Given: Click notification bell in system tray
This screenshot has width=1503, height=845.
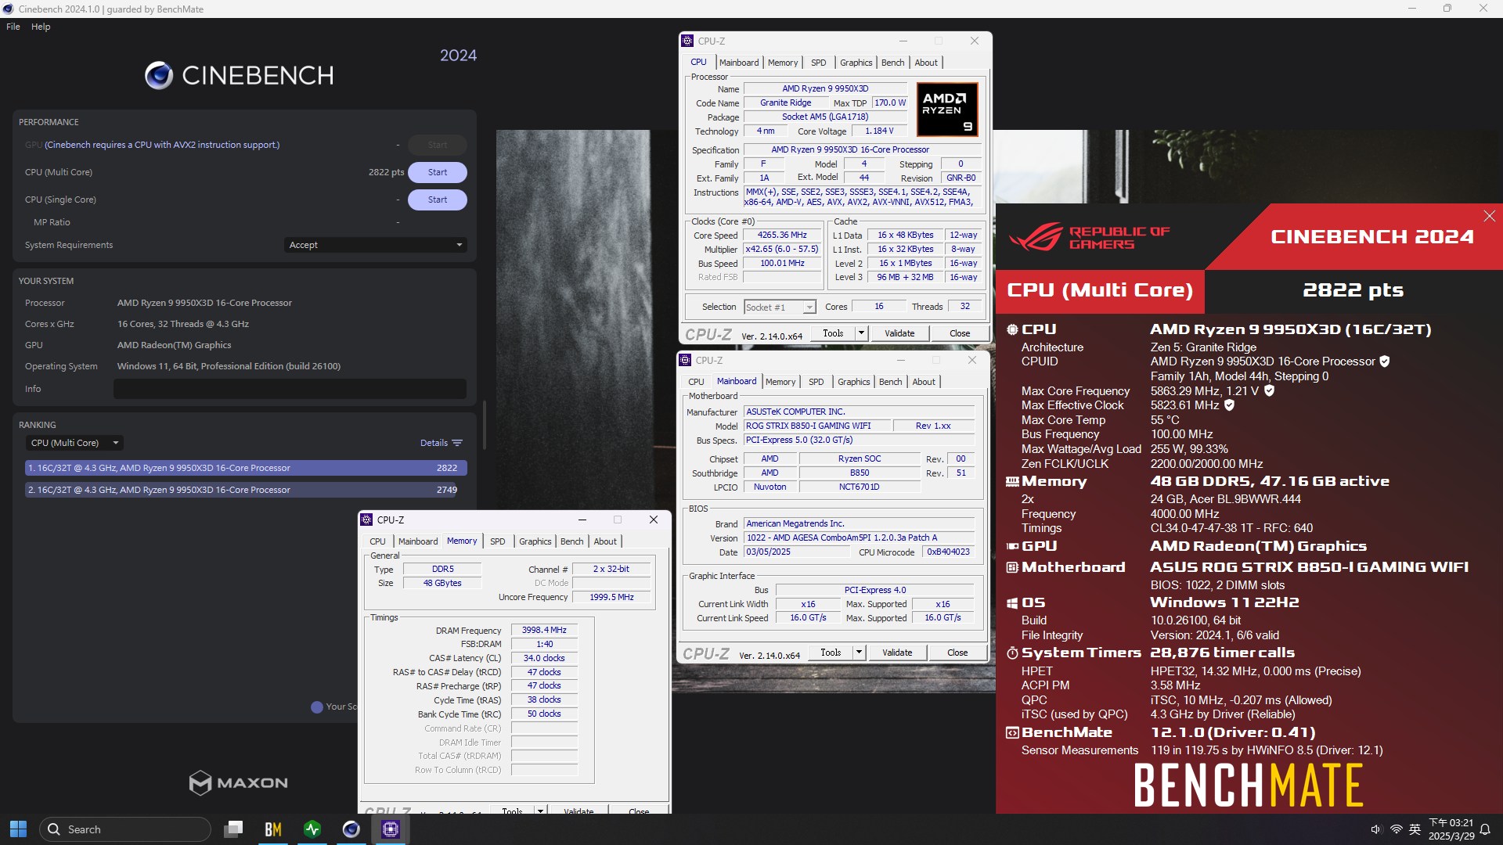Looking at the screenshot, I should (x=1485, y=829).
